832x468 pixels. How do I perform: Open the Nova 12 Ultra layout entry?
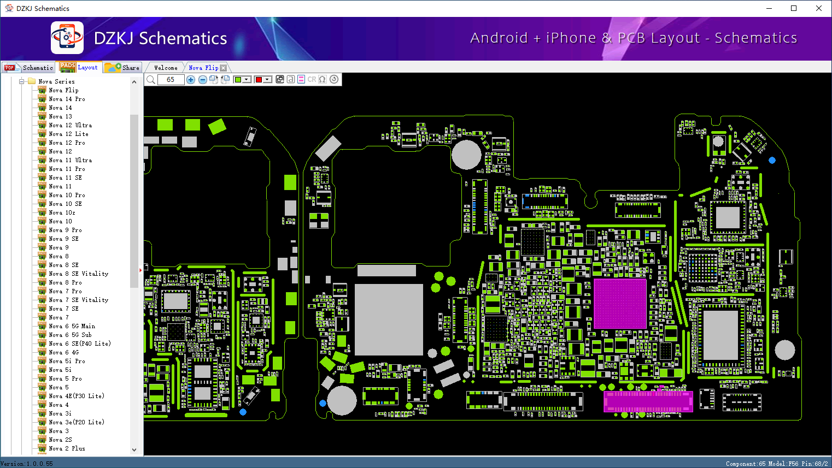coord(70,125)
